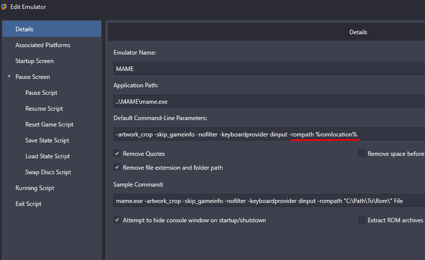This screenshot has height=260, width=425.
Task: Check the Remove space before checkbox
Action: (x=362, y=153)
